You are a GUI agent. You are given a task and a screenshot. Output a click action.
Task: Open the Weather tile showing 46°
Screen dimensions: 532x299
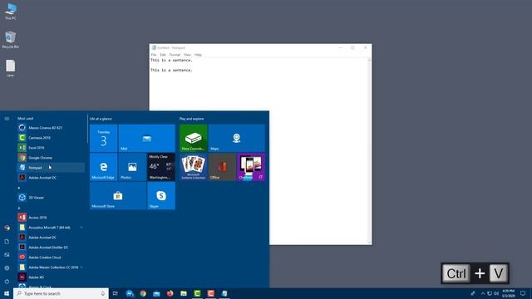pyautogui.click(x=161, y=167)
